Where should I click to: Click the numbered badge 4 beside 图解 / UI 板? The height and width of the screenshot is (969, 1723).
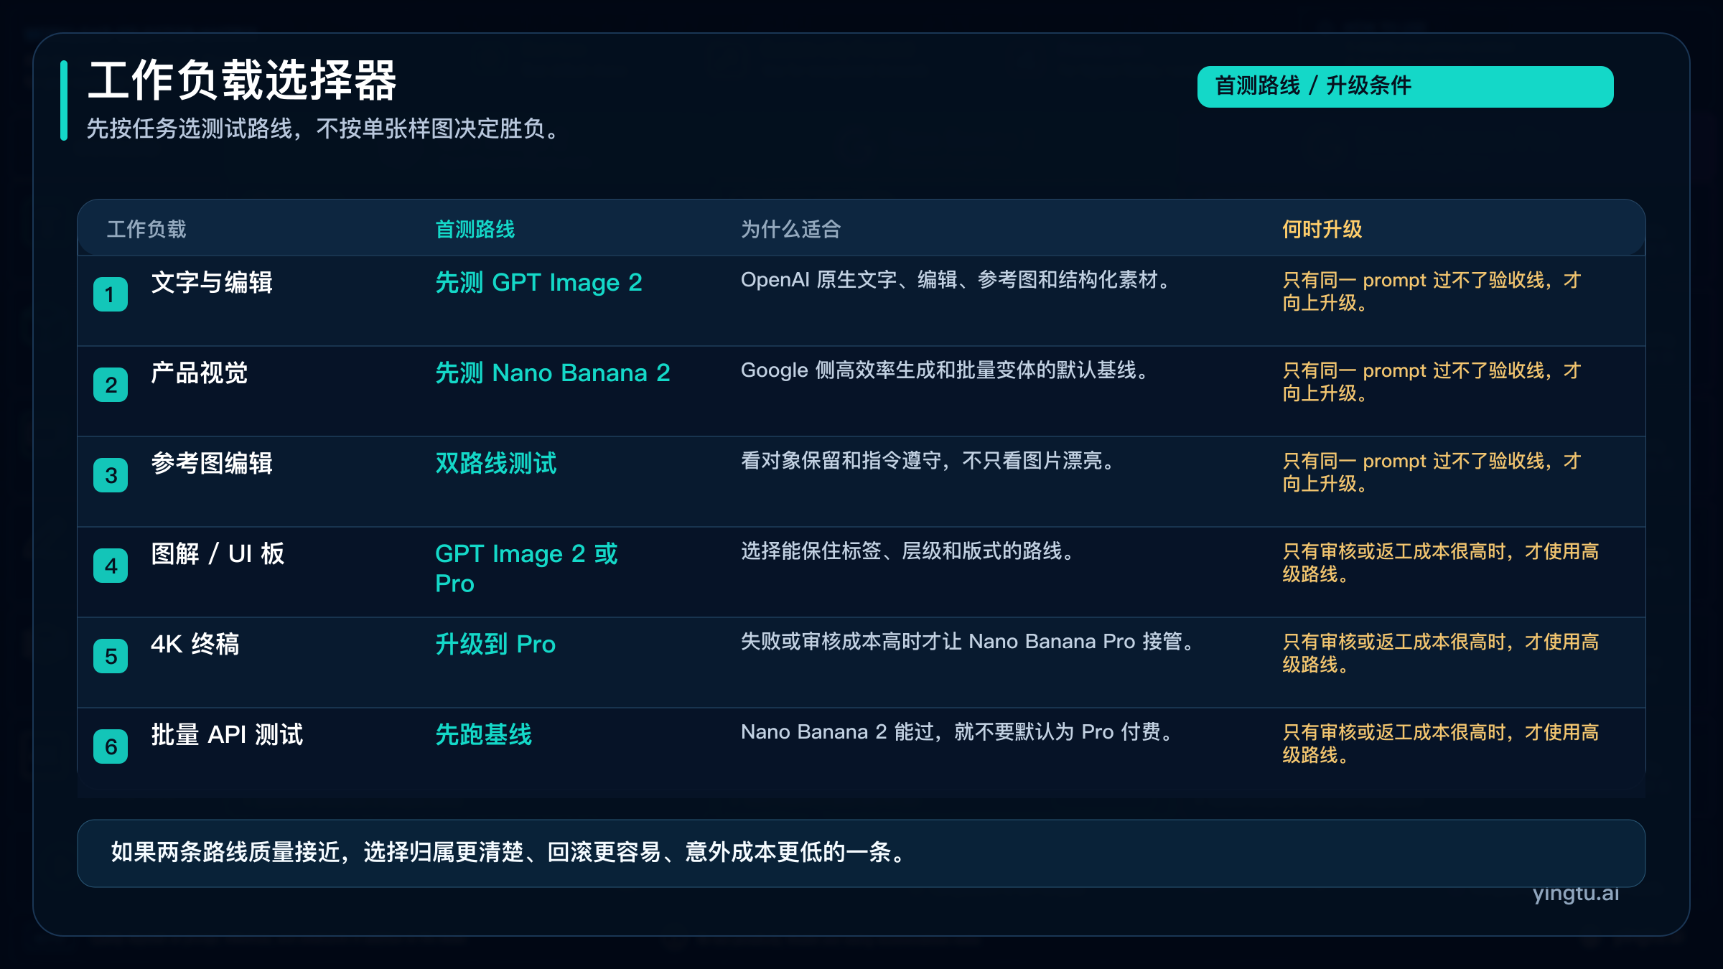109,566
